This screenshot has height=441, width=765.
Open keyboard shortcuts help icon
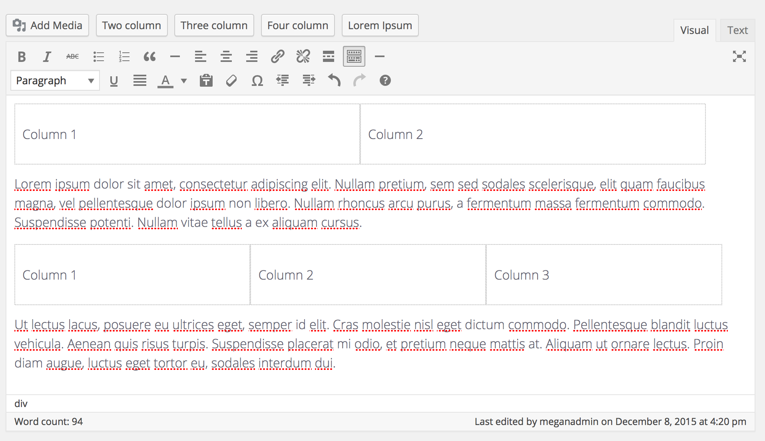pyautogui.click(x=385, y=81)
